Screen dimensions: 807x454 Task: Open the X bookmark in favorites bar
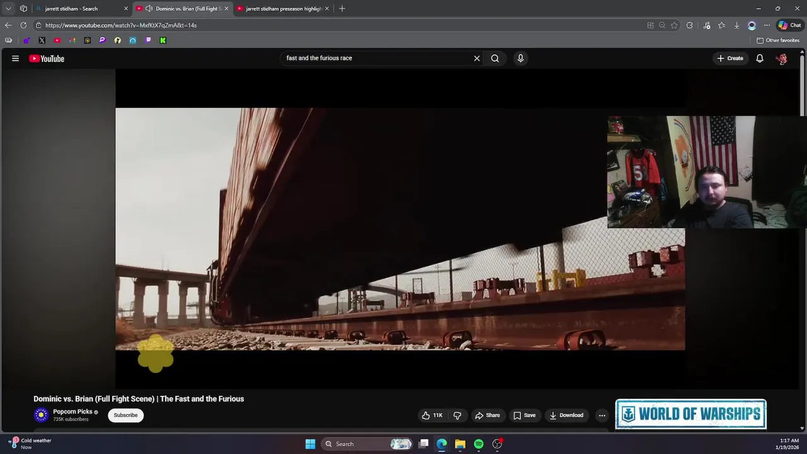click(x=42, y=40)
